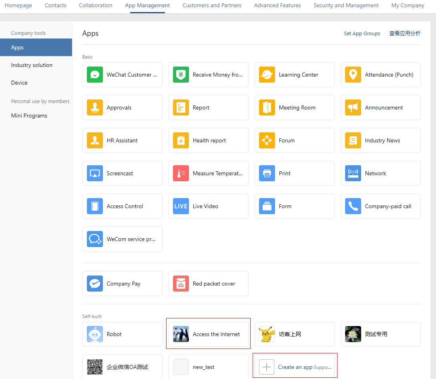This screenshot has height=379, width=436.
Task: Open the Screencast app icon
Action: click(95, 173)
